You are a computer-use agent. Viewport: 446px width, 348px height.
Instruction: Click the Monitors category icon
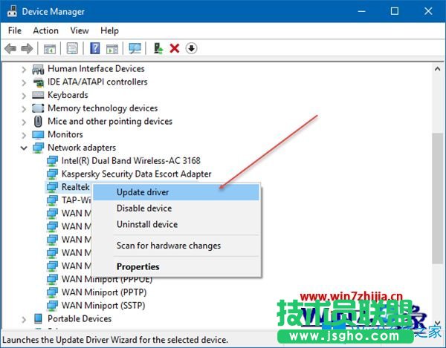point(38,135)
